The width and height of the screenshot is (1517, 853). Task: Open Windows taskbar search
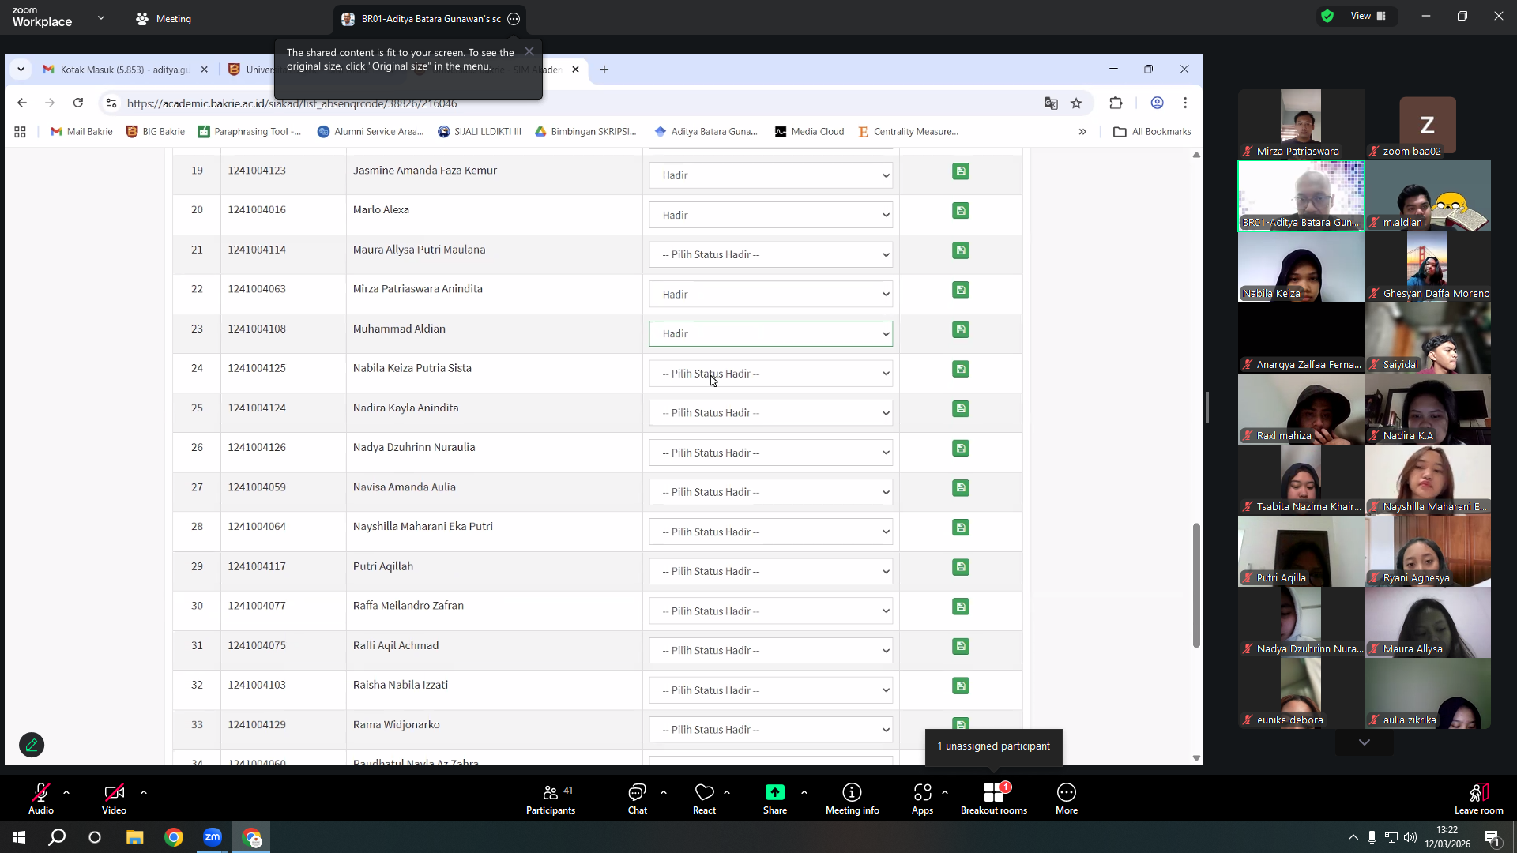[57, 837]
